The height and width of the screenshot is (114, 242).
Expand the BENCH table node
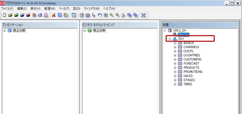tap(175, 43)
